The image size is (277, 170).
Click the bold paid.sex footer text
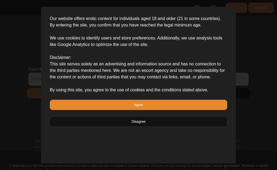19,166
